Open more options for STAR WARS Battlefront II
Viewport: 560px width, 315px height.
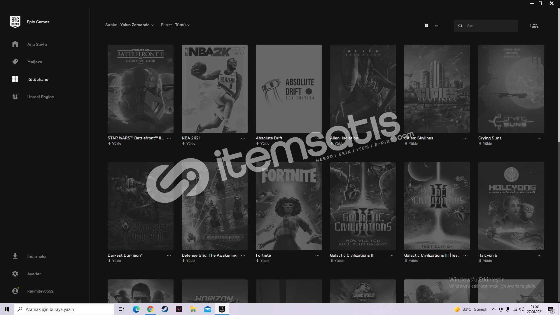[169, 138]
